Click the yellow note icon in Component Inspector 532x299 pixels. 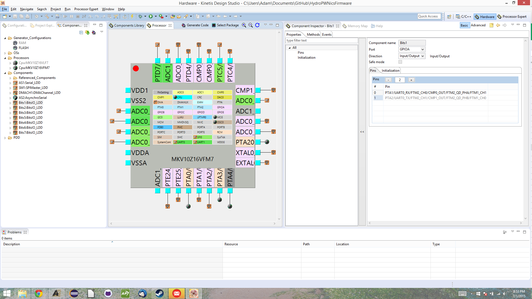[491, 25]
